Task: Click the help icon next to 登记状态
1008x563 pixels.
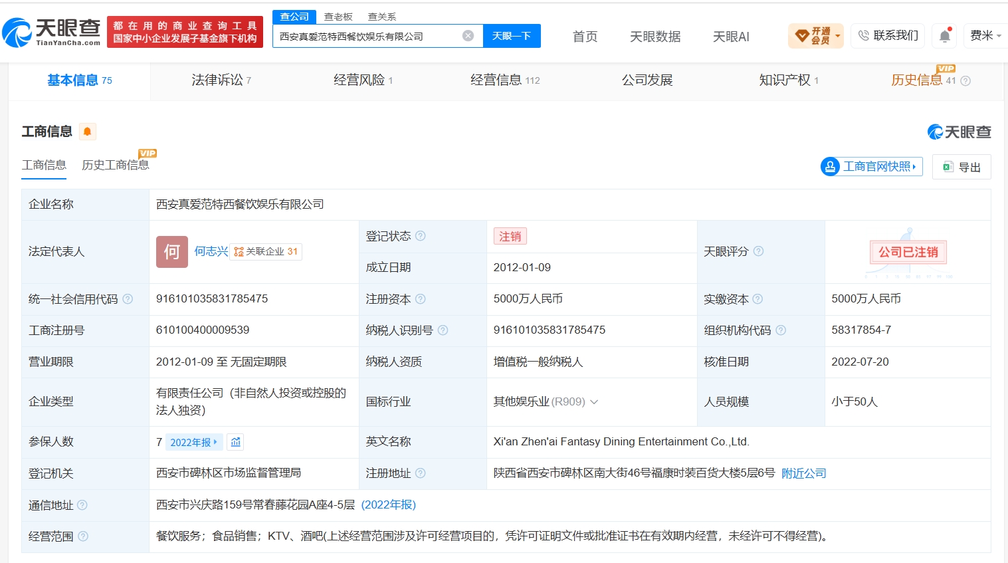Action: 421,236
